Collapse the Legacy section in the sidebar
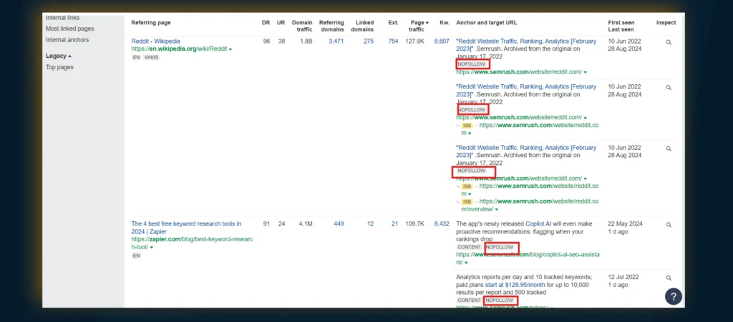Image resolution: width=733 pixels, height=322 pixels. pos(59,56)
